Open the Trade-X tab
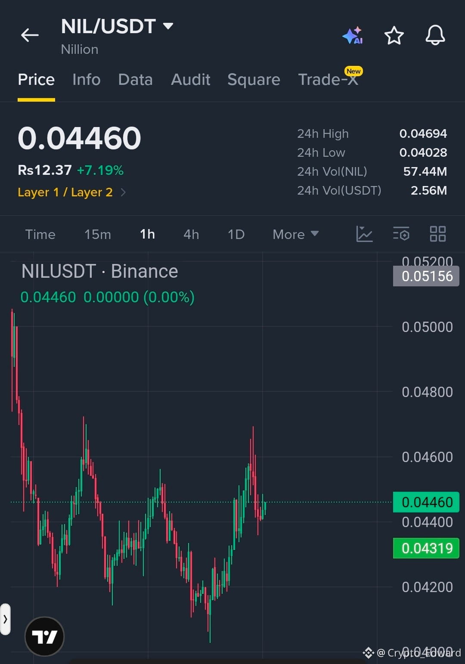This screenshot has width=465, height=664. (329, 80)
